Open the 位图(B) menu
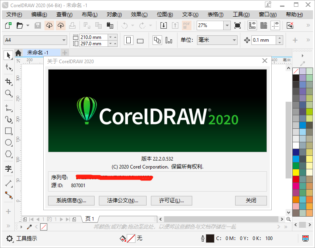The width and height of the screenshot is (315, 248). coord(165,15)
